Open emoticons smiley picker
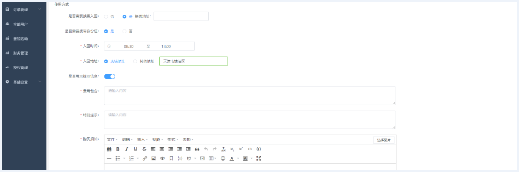519x172 pixels. 223,158
